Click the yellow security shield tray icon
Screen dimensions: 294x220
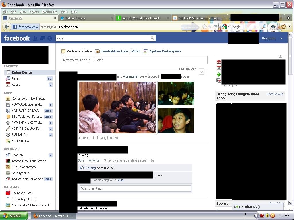267,216
